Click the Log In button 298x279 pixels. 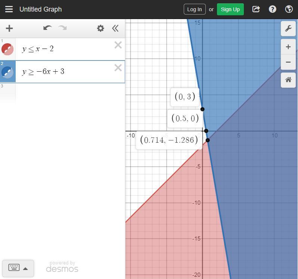(x=195, y=9)
